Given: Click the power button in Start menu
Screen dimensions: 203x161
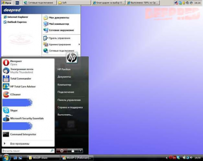Looking at the screenshot, I should (62, 151).
